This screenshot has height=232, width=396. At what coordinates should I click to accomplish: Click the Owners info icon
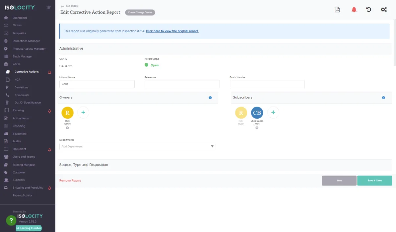point(210,98)
